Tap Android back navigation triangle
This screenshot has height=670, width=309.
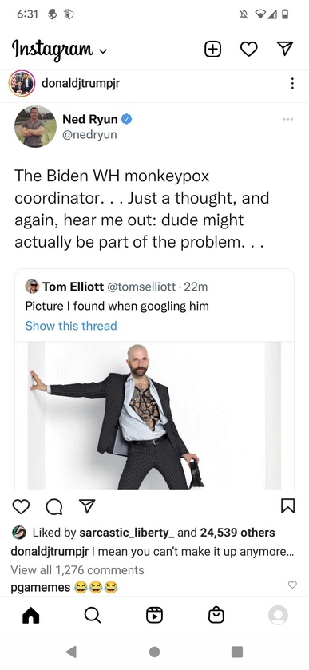pos(71,652)
